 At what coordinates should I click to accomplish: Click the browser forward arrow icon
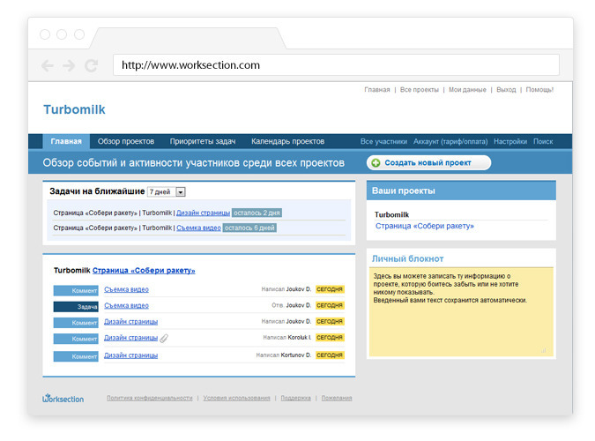pyautogui.click(x=69, y=65)
